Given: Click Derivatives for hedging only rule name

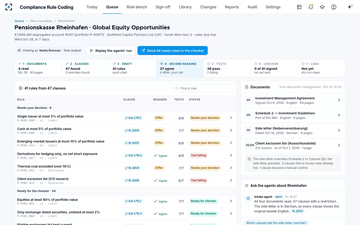Looking at the screenshot, I should pos(57,154).
